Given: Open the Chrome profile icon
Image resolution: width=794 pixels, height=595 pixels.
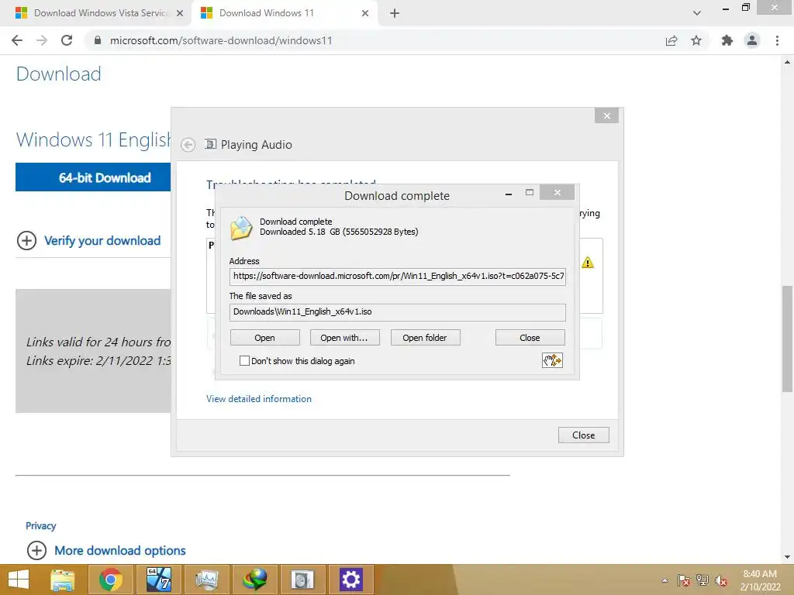Looking at the screenshot, I should (752, 40).
